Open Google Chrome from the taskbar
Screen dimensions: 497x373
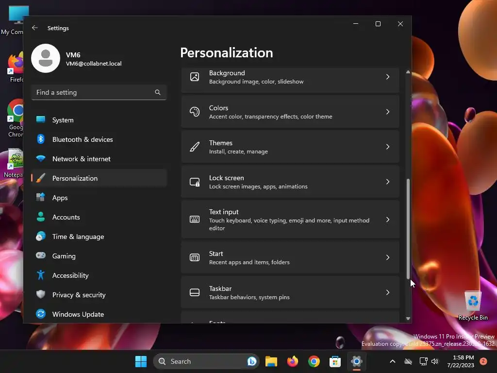point(314,361)
